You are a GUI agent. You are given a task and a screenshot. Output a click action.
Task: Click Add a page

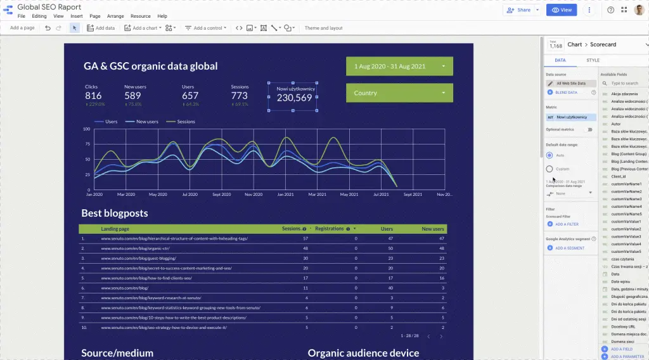click(22, 28)
